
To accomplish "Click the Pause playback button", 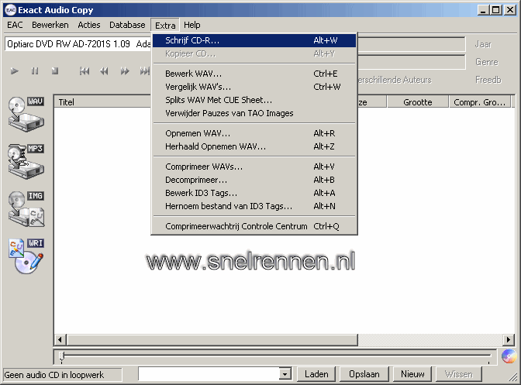I will [x=35, y=70].
